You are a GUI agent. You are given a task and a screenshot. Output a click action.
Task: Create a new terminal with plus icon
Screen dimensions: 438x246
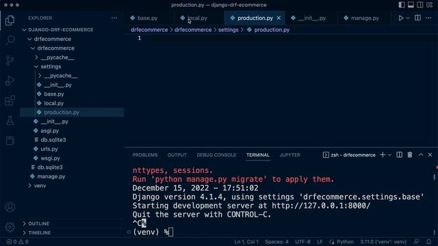(383, 155)
